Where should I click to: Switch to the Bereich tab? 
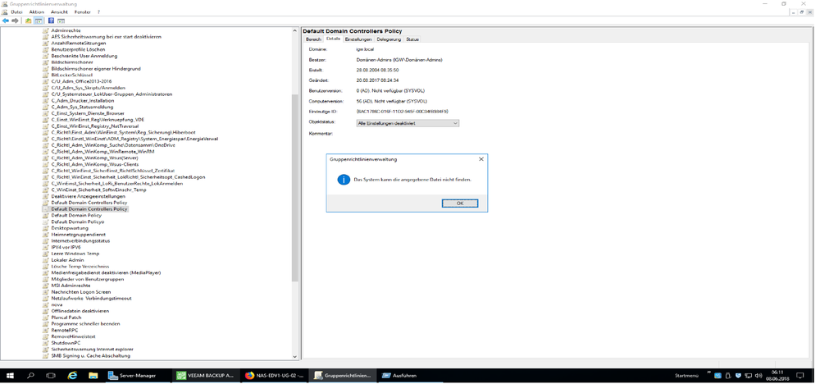click(313, 39)
